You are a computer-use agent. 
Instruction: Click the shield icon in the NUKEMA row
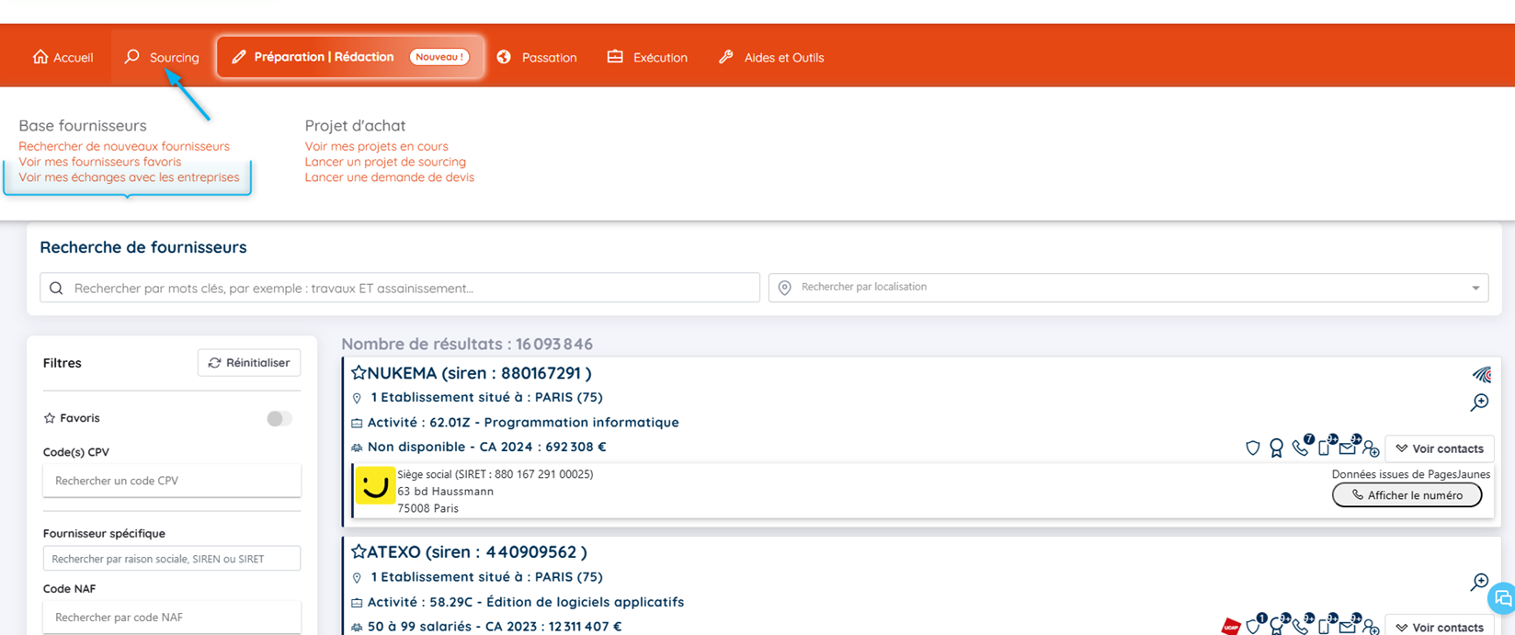click(x=1252, y=448)
